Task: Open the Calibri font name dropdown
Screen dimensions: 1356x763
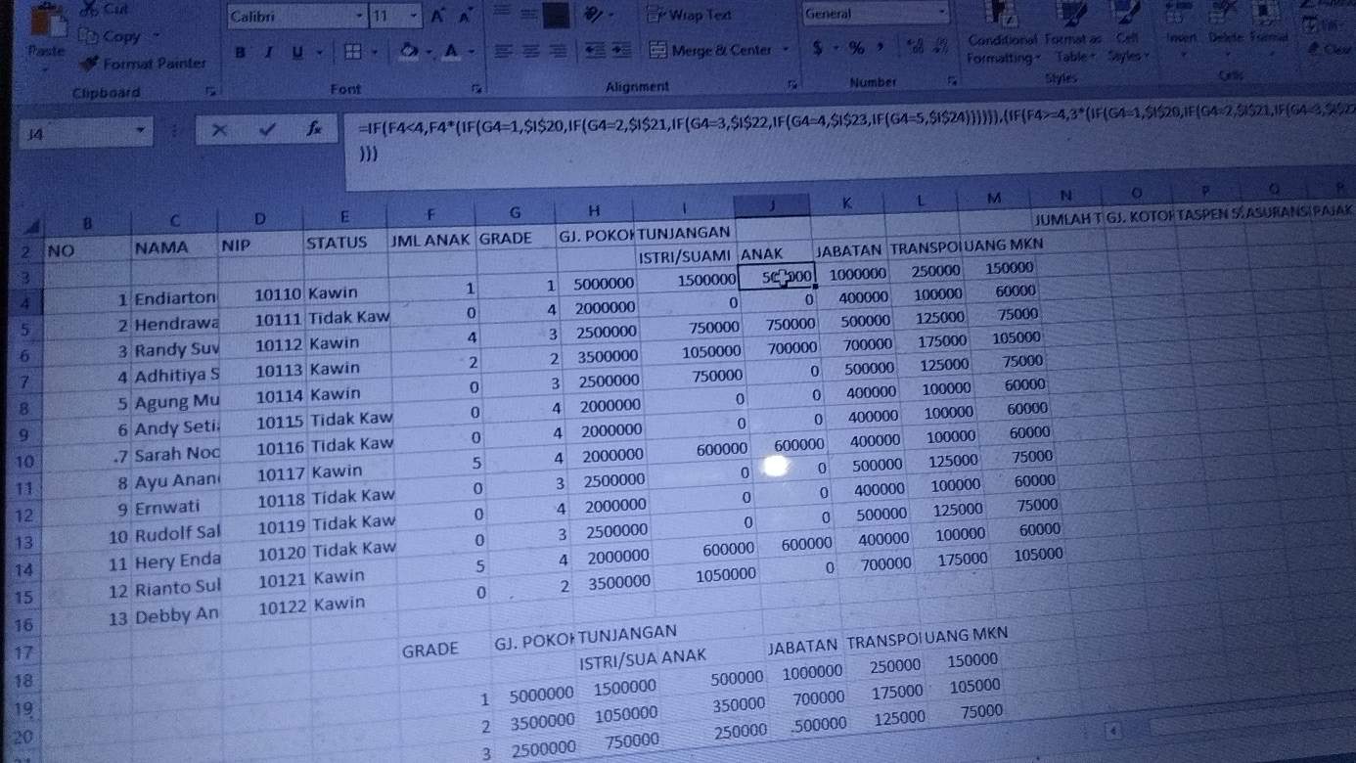Action: click(359, 17)
